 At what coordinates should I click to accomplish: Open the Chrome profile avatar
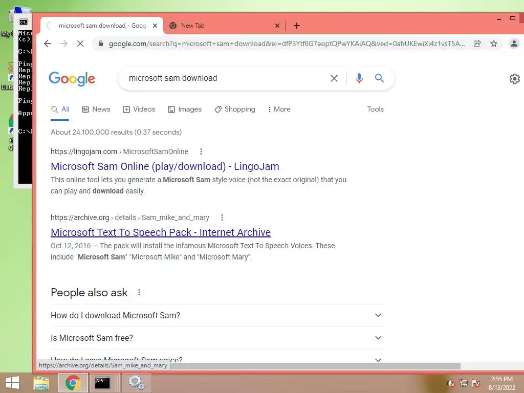tap(514, 43)
